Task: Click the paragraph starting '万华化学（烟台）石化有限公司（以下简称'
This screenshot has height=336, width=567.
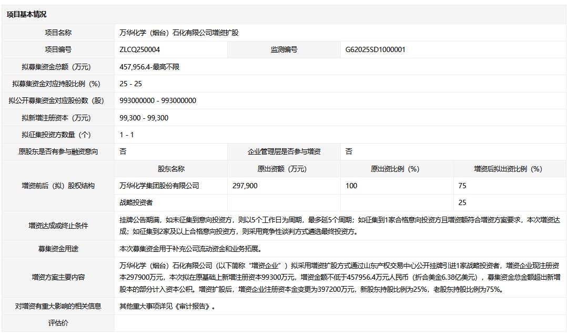Action: (x=340, y=278)
